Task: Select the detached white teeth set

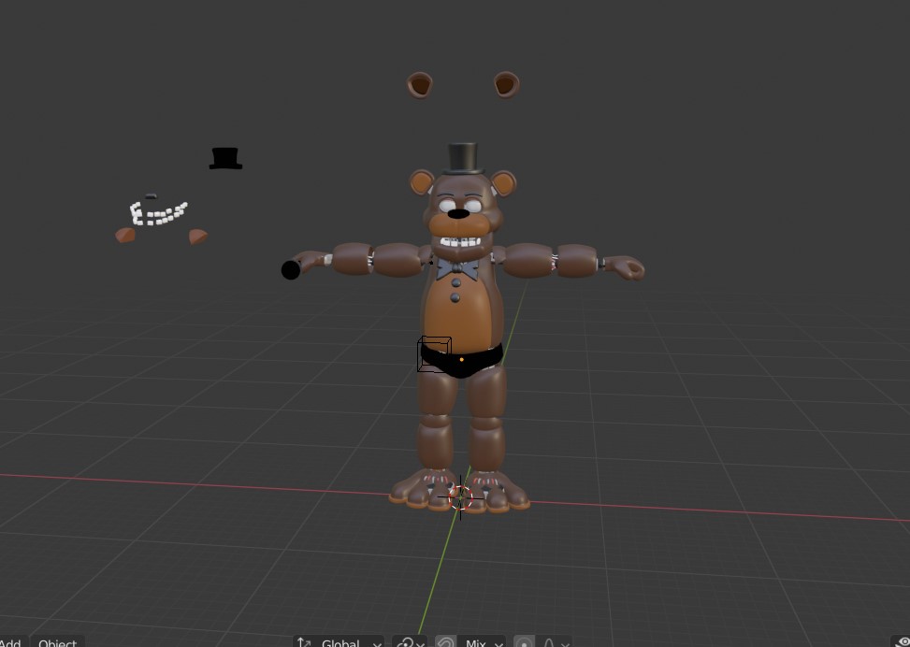Action: (158, 213)
